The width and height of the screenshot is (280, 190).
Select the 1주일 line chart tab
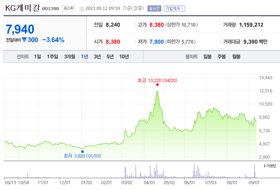[x=52, y=57]
